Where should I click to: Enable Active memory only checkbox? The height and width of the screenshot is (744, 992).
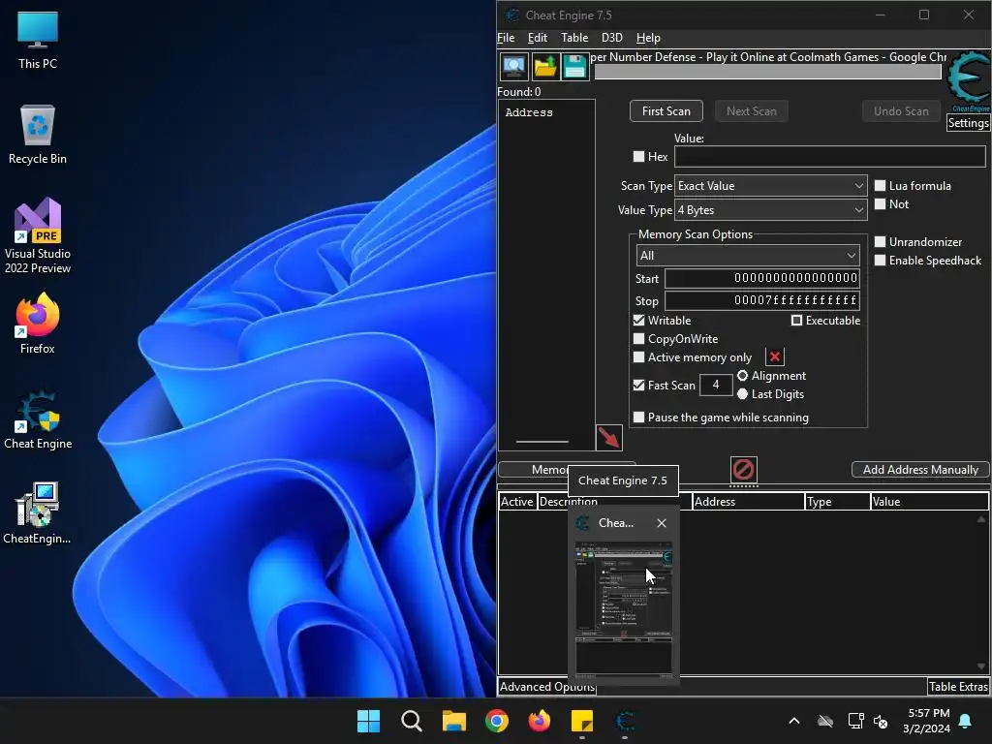click(638, 356)
